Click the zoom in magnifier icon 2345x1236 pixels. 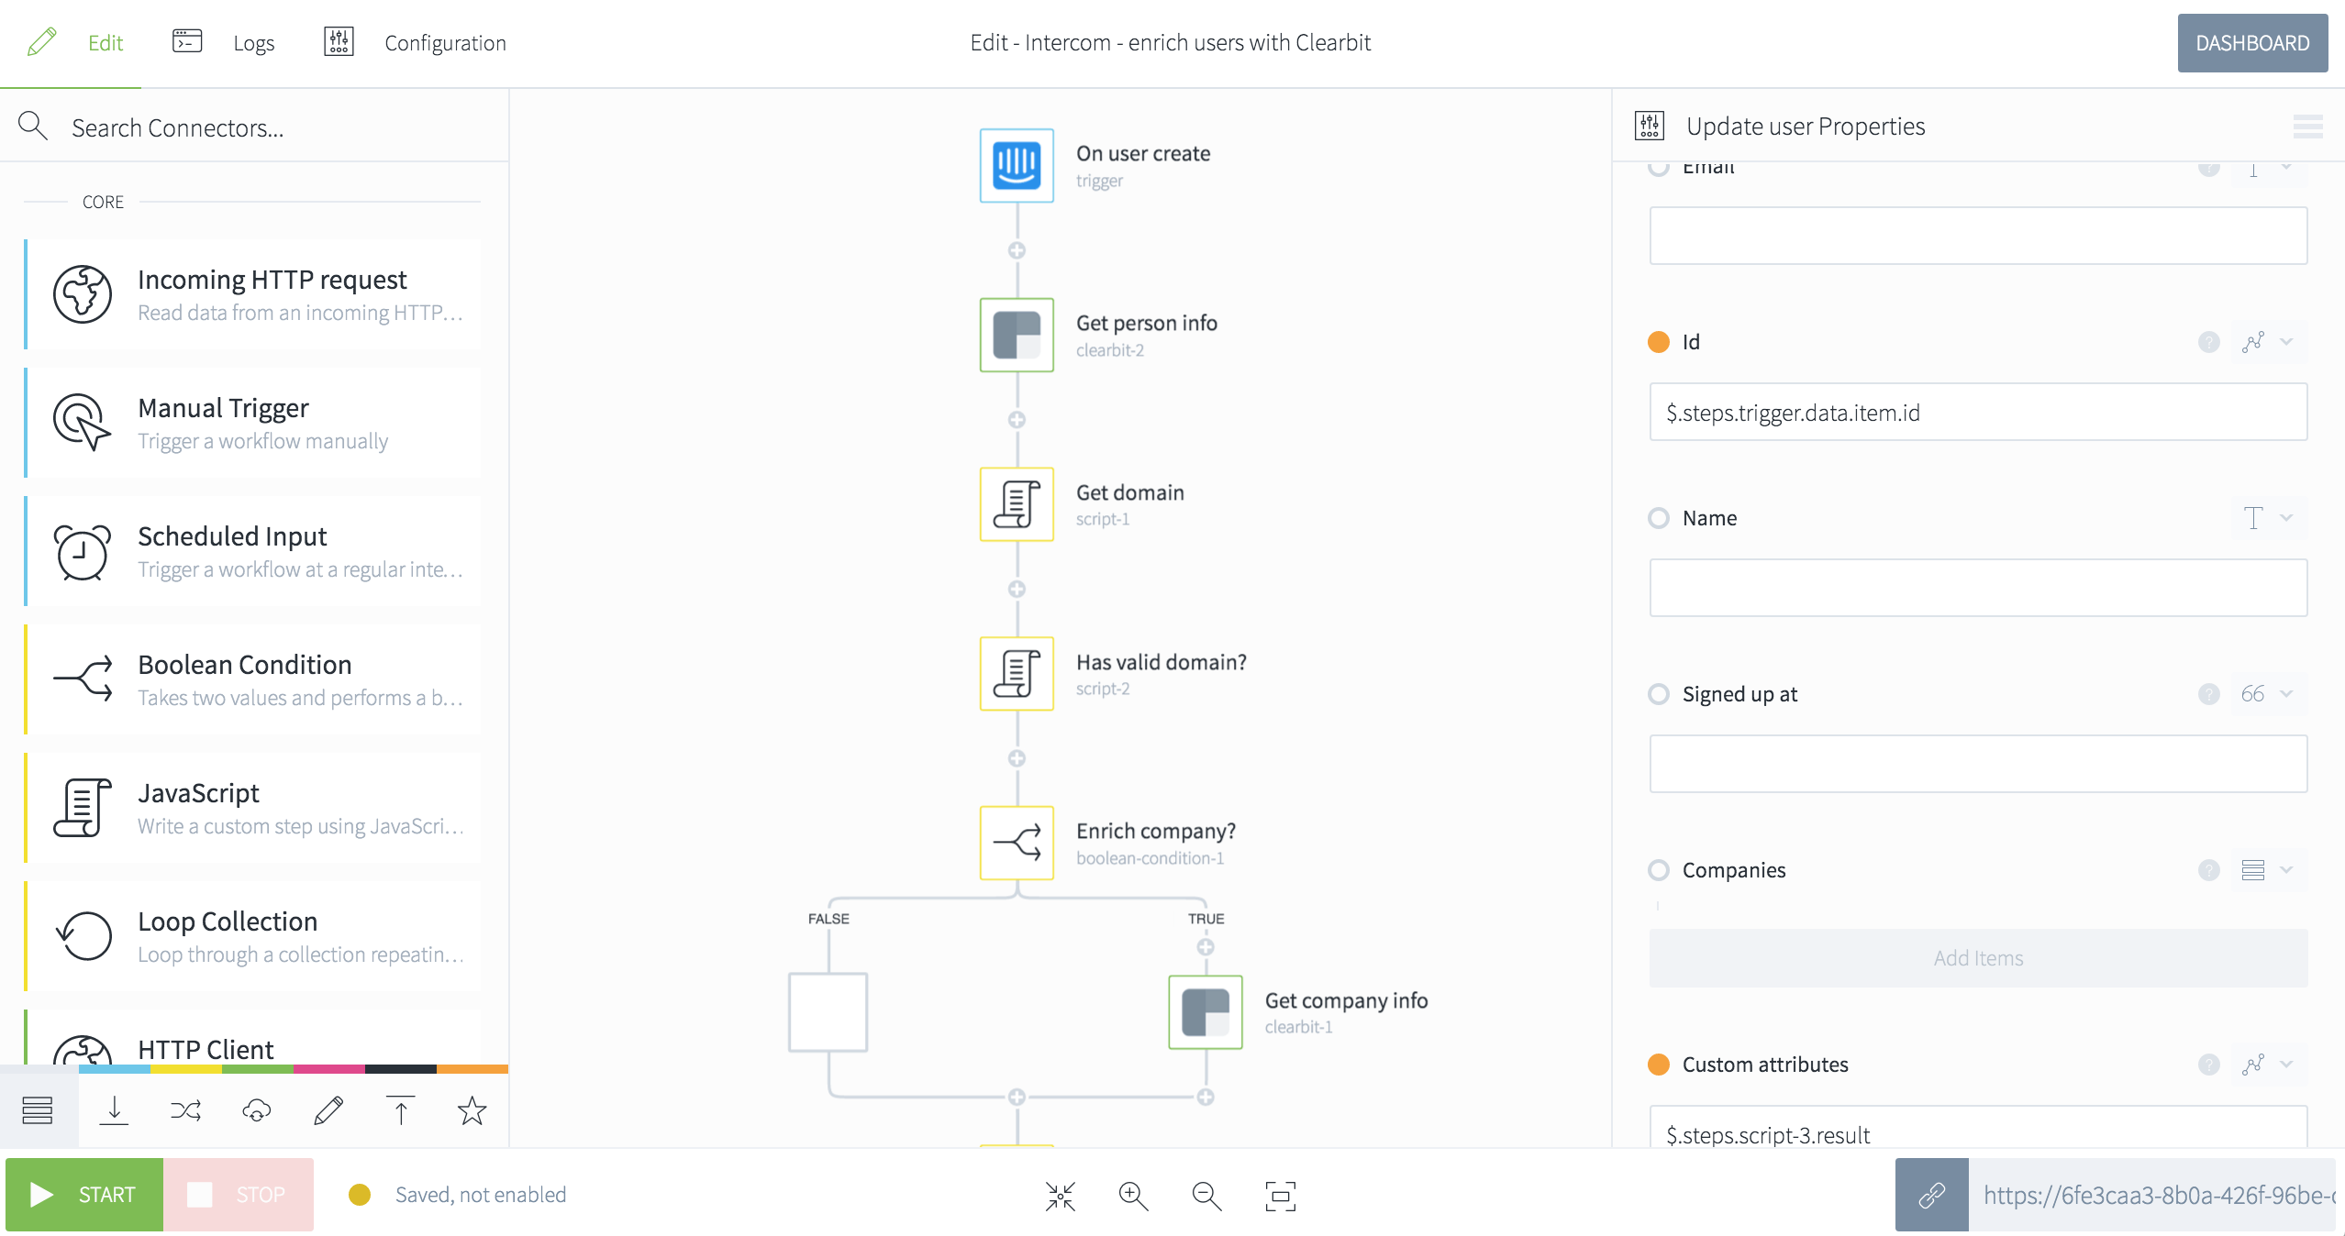[x=1133, y=1196]
